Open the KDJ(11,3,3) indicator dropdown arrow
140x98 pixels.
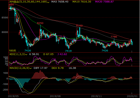coord(26,54)
